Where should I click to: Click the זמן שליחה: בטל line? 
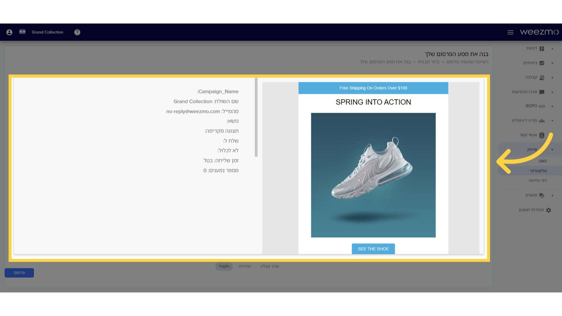point(221,161)
